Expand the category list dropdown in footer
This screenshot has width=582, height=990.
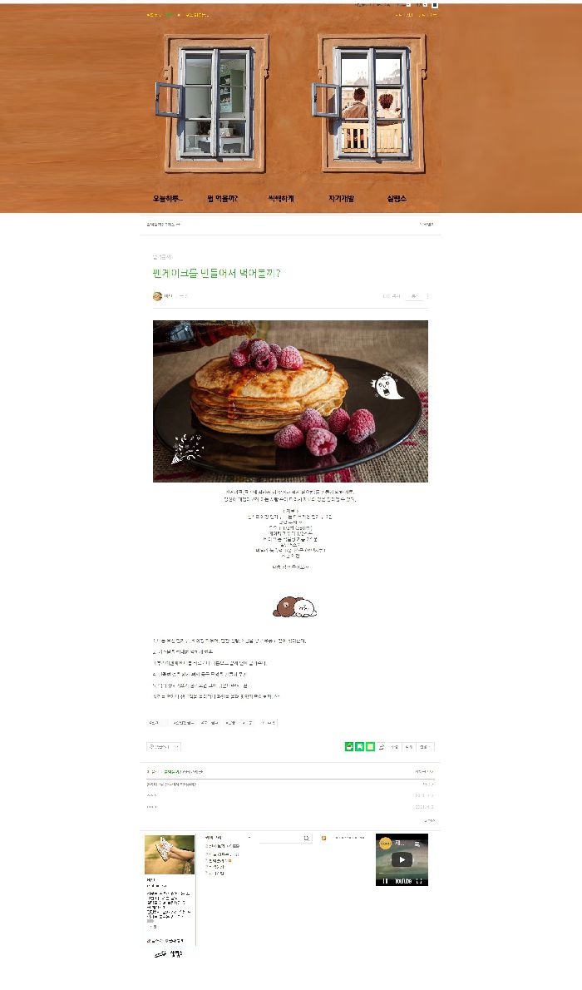pyautogui.click(x=249, y=838)
